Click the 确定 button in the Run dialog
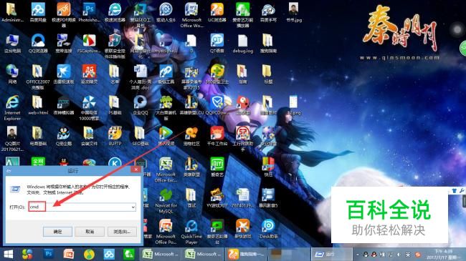This screenshot has width=466, height=261. [57, 232]
